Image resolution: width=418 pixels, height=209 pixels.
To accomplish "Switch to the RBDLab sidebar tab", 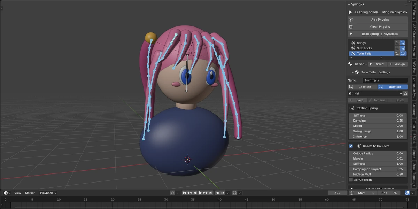I will [x=414, y=138].
